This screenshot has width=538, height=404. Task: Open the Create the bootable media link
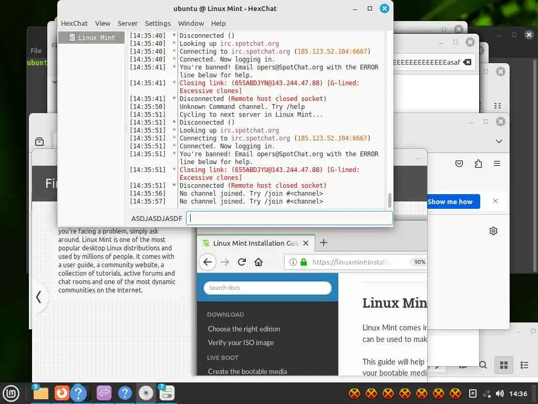247,371
